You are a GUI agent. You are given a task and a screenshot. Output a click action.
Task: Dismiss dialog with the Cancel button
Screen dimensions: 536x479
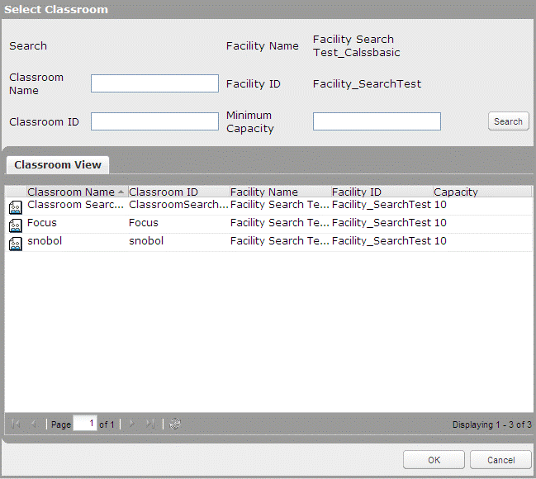pos(500,460)
